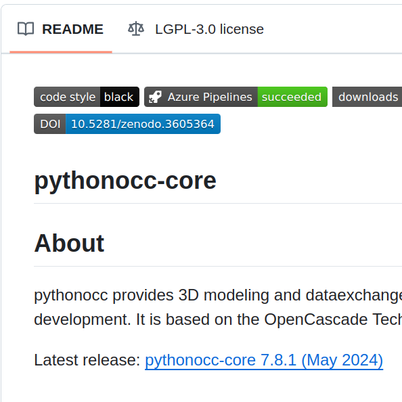This screenshot has width=402, height=402.
Task: Open the 10.5281/zenodo.3605364 DOI link
Action: pos(143,124)
